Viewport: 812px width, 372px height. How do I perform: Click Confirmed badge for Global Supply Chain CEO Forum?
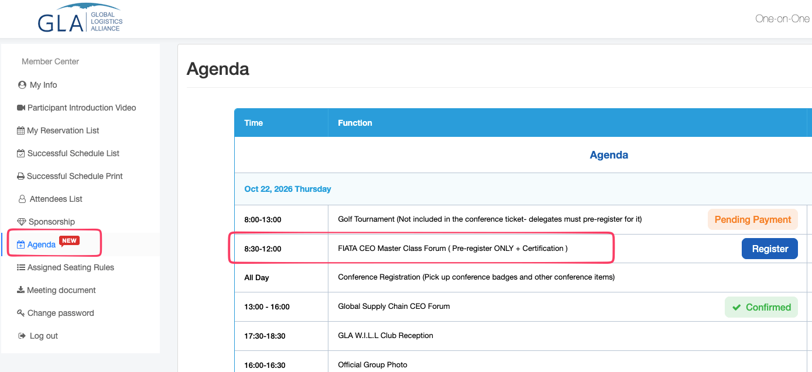click(x=761, y=307)
